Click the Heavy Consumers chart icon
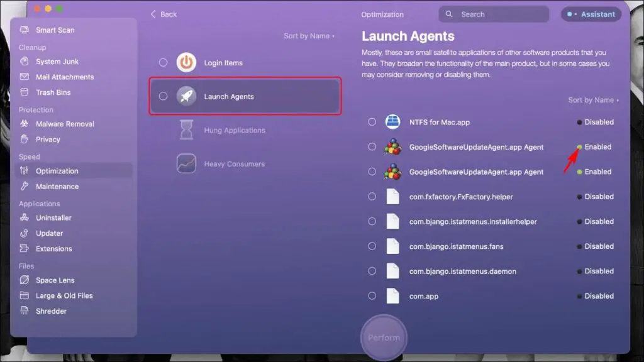This screenshot has height=362, width=644. [x=186, y=163]
